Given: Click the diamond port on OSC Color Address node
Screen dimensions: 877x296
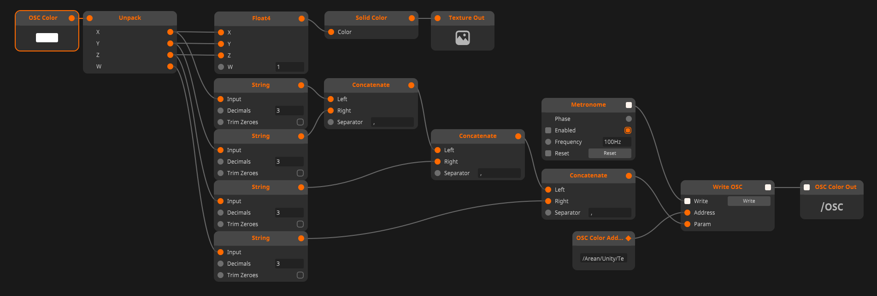Looking at the screenshot, I should (628, 238).
